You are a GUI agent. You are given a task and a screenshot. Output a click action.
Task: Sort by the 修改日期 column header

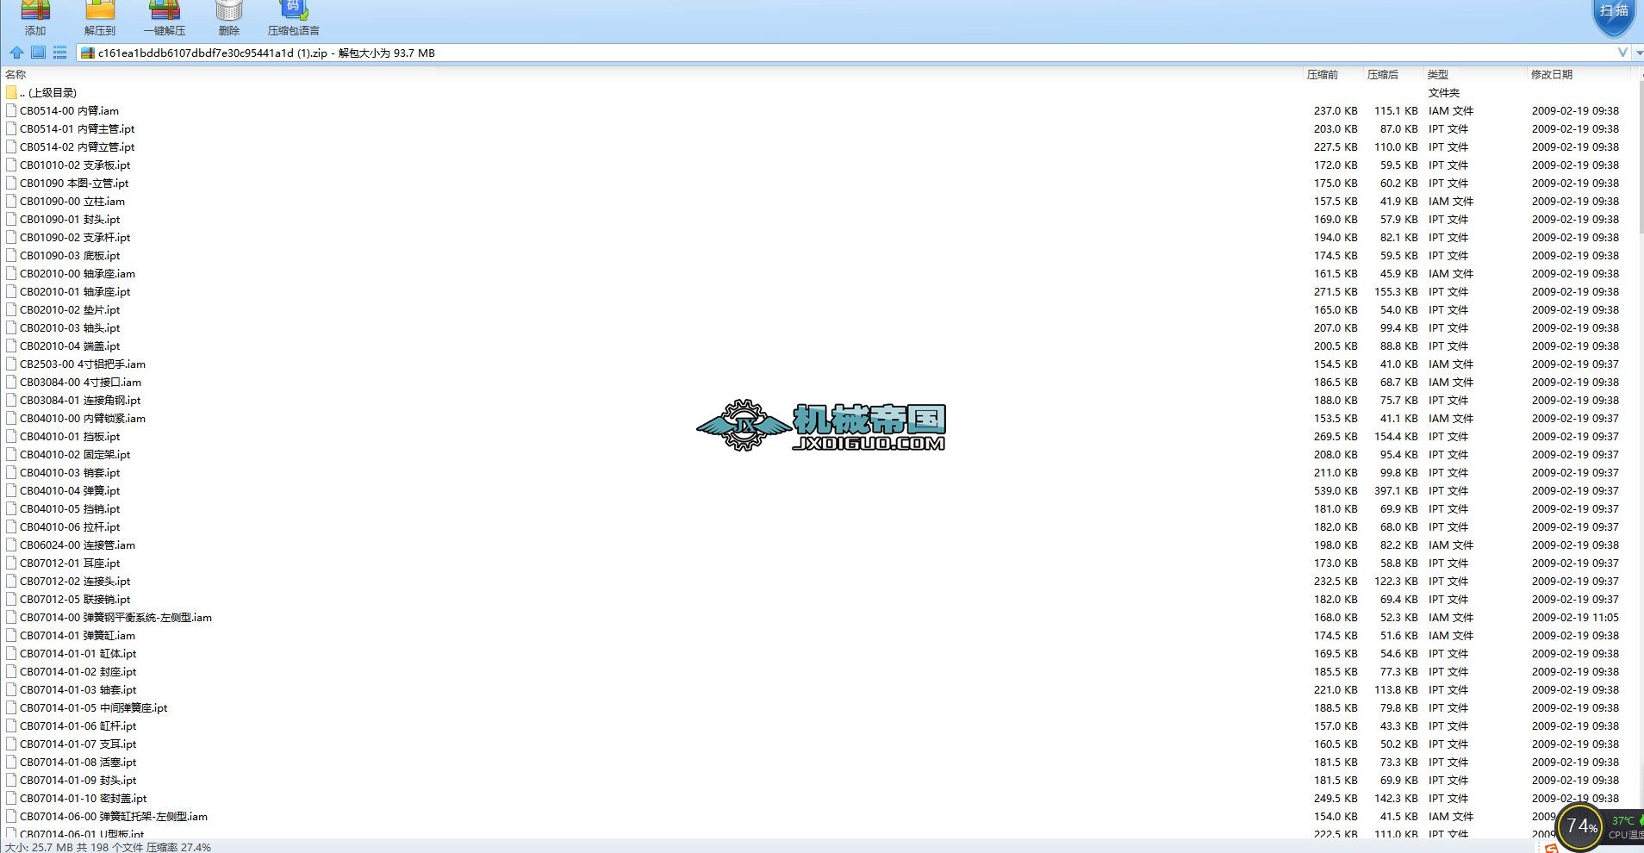[x=1552, y=75]
